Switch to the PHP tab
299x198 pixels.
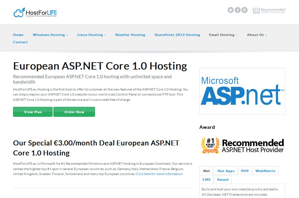[x=245, y=171]
